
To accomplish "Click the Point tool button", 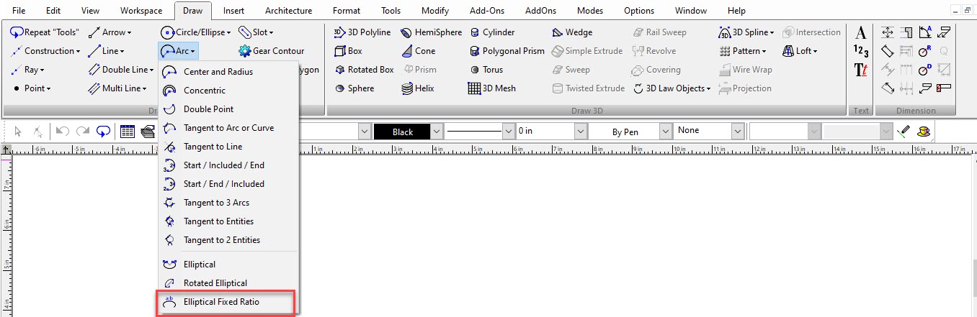I will (x=32, y=88).
